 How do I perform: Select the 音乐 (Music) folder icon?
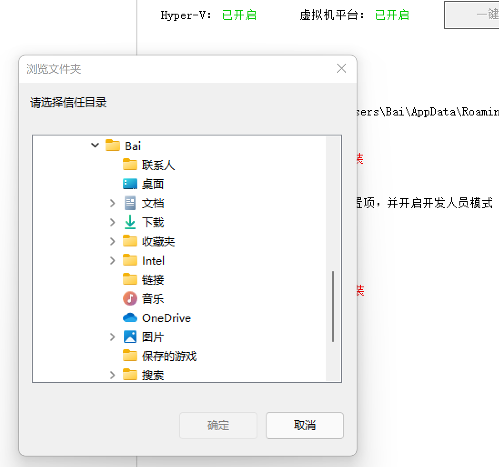(x=130, y=298)
